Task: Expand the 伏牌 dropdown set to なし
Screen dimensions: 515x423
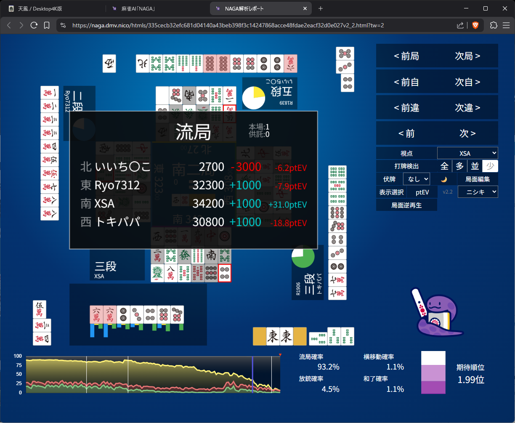Action: pyautogui.click(x=416, y=179)
